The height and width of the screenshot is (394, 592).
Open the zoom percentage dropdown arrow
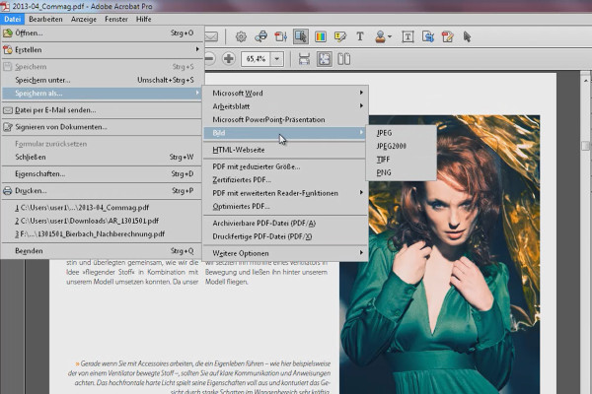click(x=277, y=59)
